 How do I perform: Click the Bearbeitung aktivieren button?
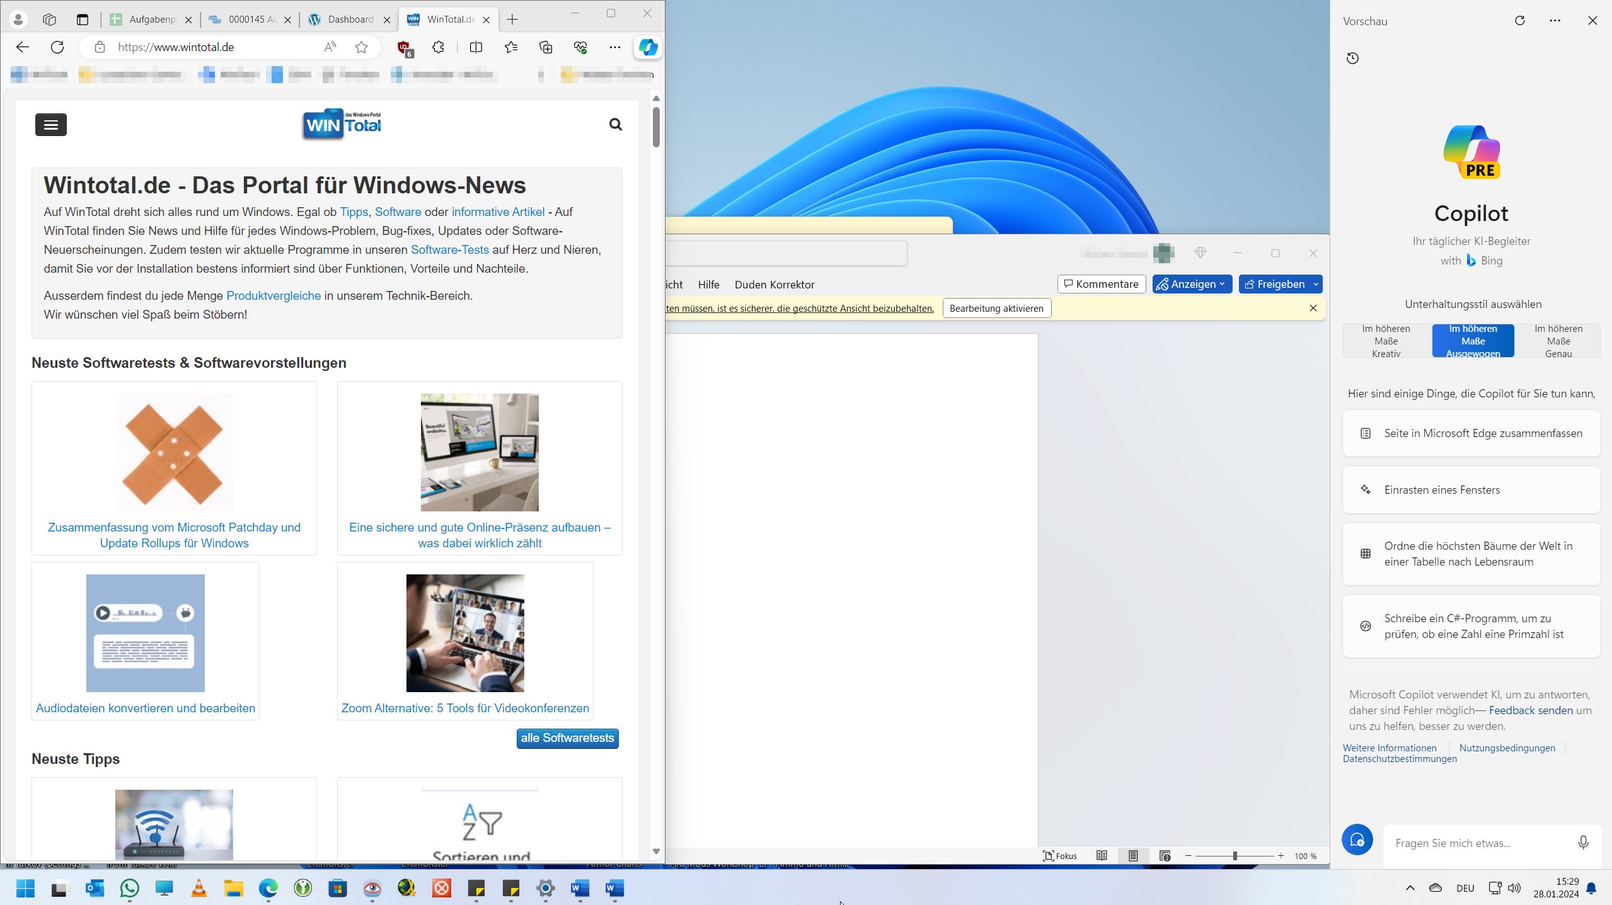(996, 309)
